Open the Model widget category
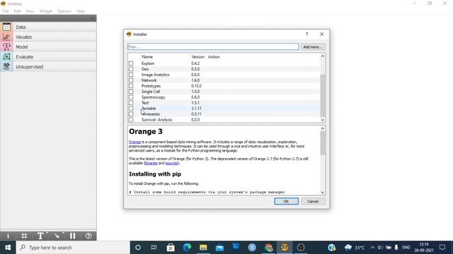 pyautogui.click(x=48, y=47)
